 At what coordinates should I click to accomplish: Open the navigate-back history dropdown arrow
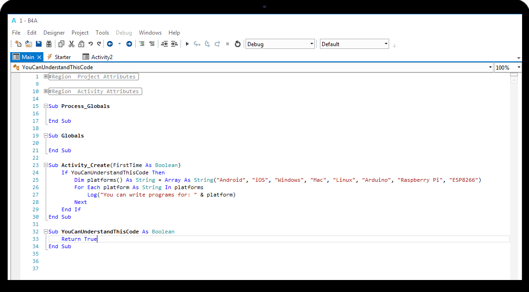pos(119,44)
